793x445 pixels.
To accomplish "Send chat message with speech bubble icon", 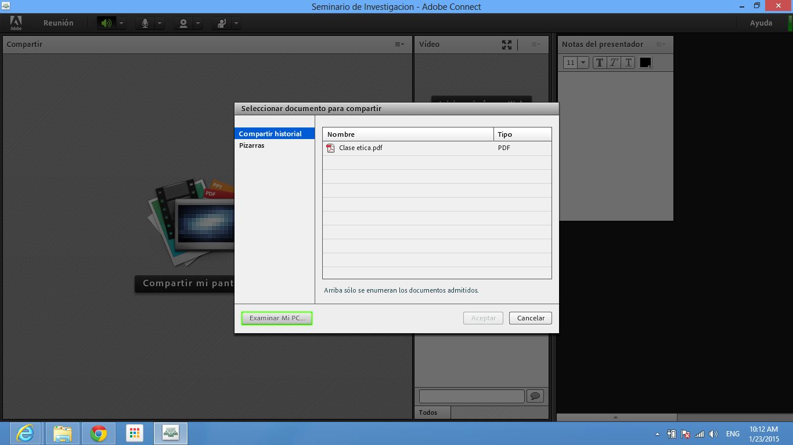I will coord(535,396).
